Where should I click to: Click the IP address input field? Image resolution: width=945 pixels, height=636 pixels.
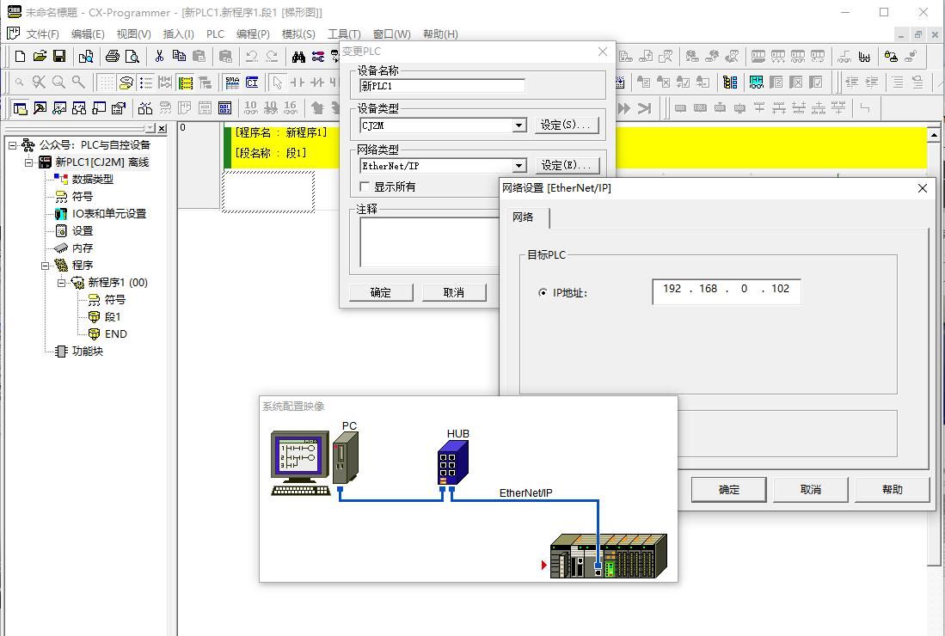tap(727, 291)
